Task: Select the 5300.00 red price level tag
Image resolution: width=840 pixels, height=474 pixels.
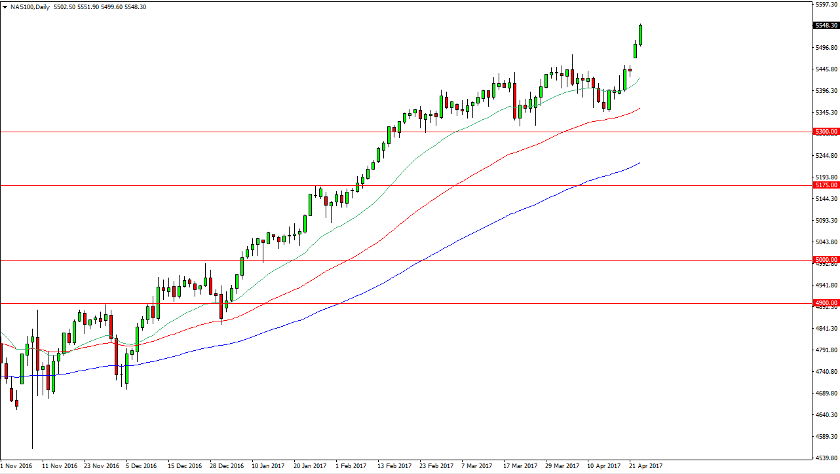Action: point(825,131)
